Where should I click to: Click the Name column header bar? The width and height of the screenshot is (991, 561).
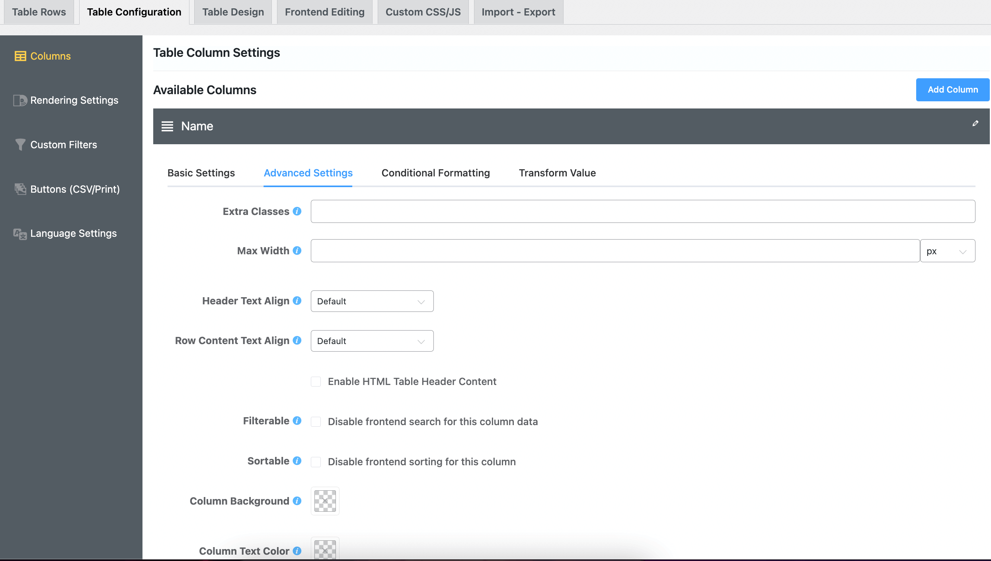(x=572, y=126)
